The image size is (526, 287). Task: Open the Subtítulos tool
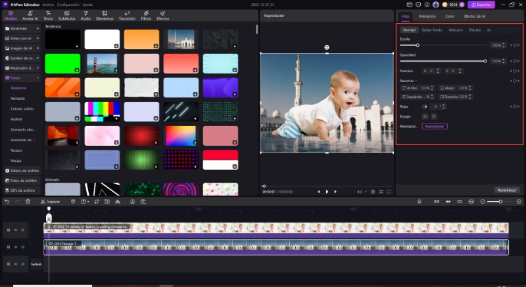coord(67,16)
